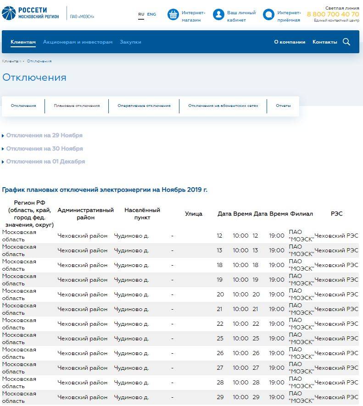The width and height of the screenshot is (363, 406).
Task: Click start date 12 in first table row
Action: 219,236
